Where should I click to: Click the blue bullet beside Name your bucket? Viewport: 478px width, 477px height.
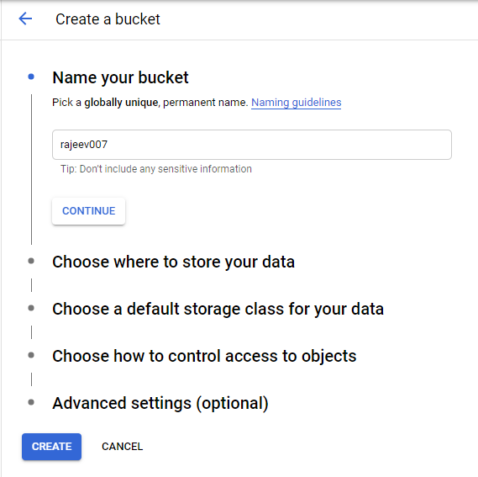(31, 77)
